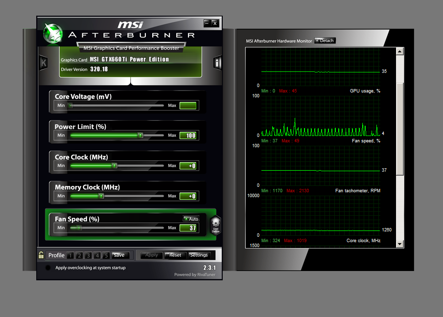443x317 pixels.
Task: Select profile slot 3
Action: tap(88, 255)
